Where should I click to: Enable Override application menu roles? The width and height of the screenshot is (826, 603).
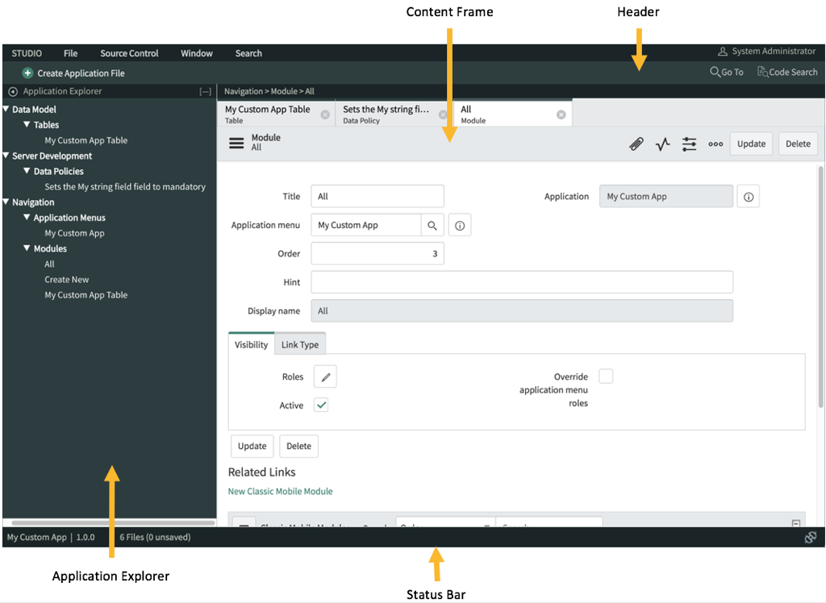coord(606,376)
